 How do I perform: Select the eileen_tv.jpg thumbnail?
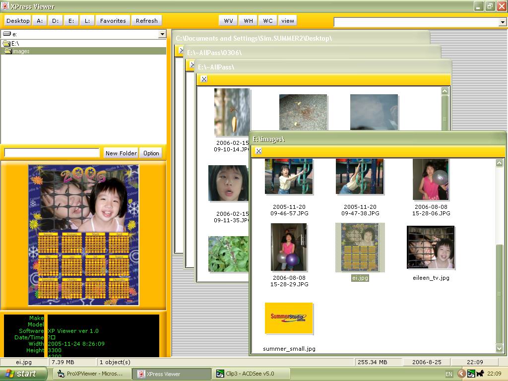click(x=431, y=248)
